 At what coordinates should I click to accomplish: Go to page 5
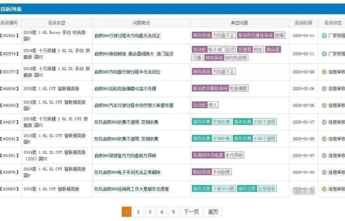pos(173,212)
